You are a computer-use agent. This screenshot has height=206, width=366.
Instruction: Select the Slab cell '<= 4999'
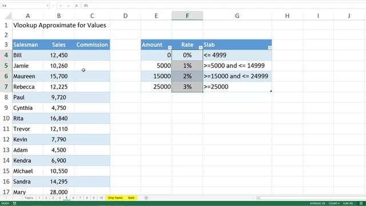(237, 55)
